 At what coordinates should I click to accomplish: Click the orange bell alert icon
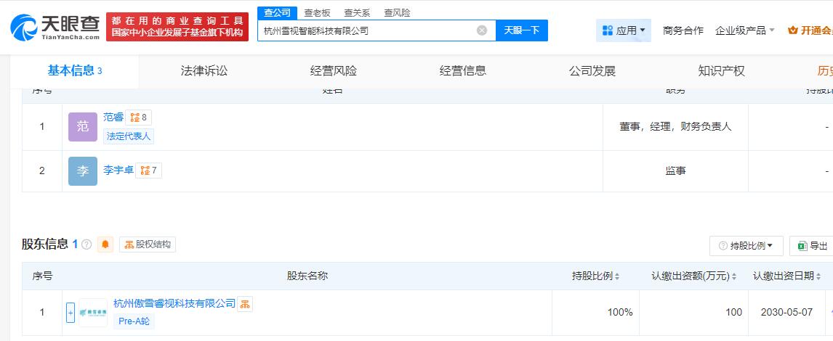tap(105, 245)
